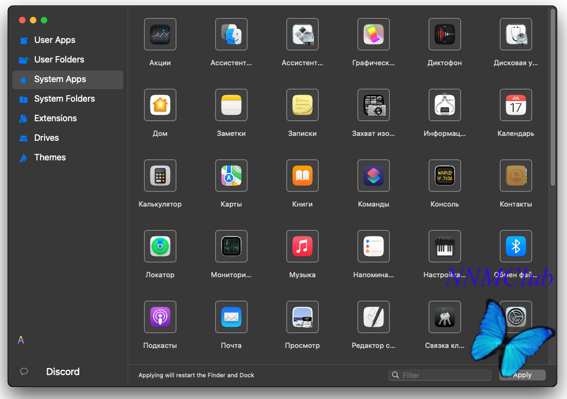Switch to User Folders in sidebar

(x=68, y=59)
